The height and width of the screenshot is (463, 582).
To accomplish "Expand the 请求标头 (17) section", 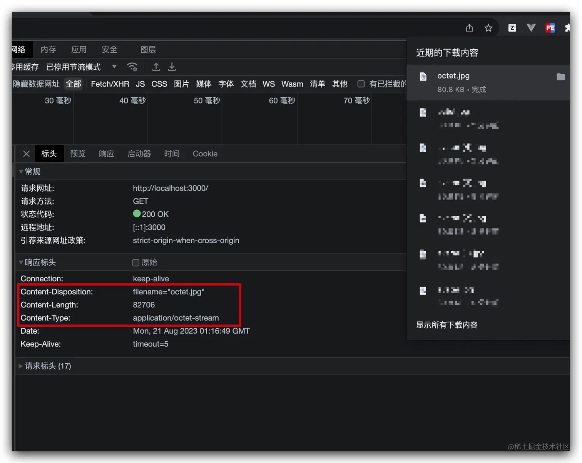I will coord(20,366).
